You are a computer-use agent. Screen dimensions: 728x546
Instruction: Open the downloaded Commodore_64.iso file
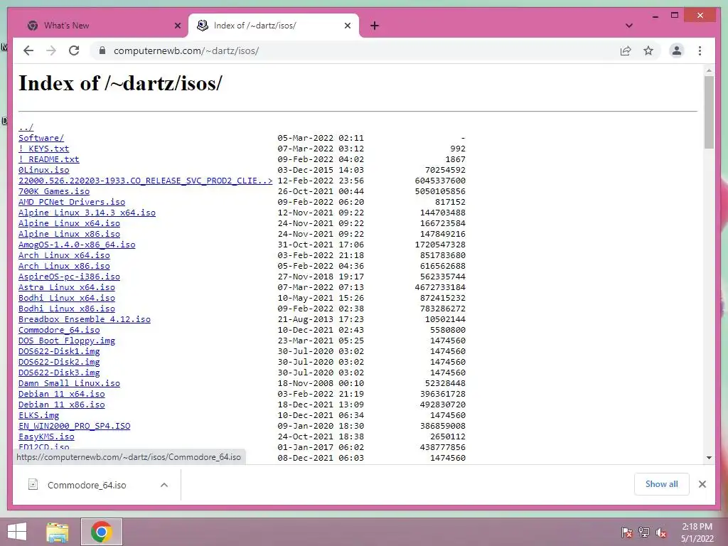[x=87, y=485]
